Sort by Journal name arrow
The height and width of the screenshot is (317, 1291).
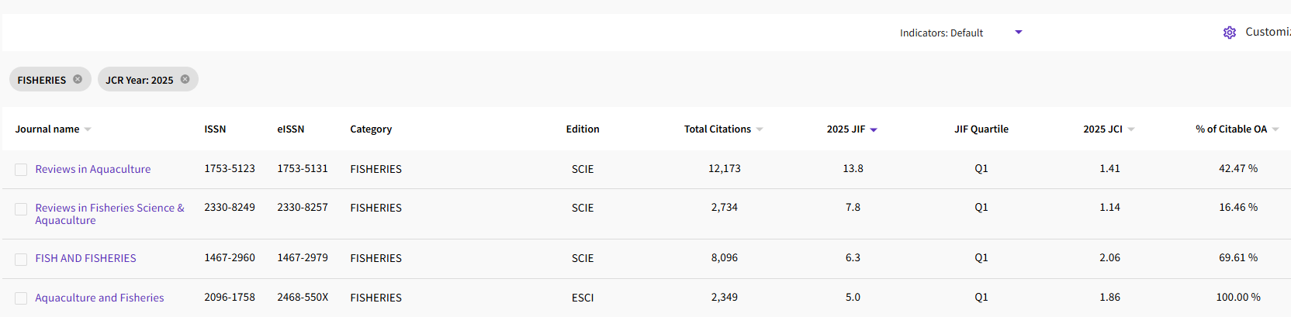click(88, 129)
